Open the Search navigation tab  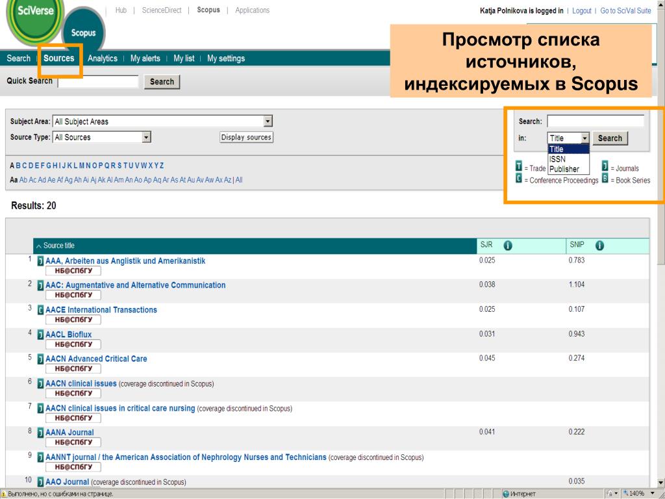pos(18,58)
